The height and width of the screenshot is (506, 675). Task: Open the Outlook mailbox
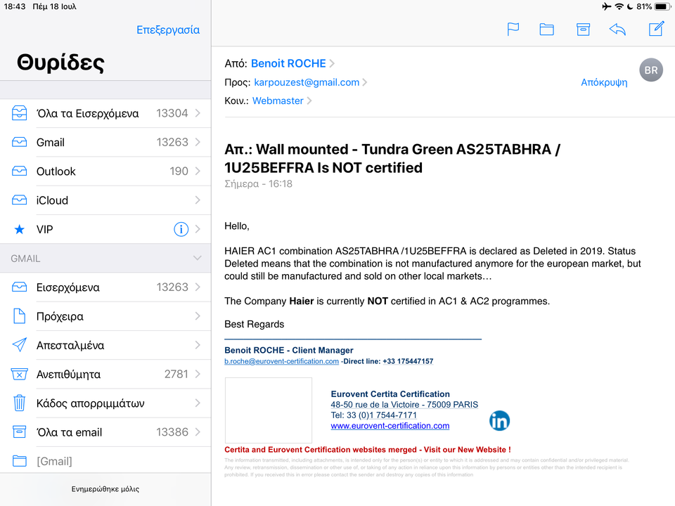pos(105,171)
